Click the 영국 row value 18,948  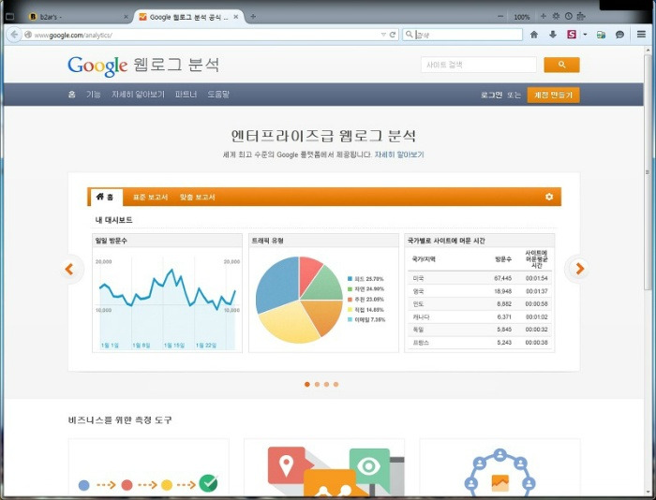[x=503, y=291]
